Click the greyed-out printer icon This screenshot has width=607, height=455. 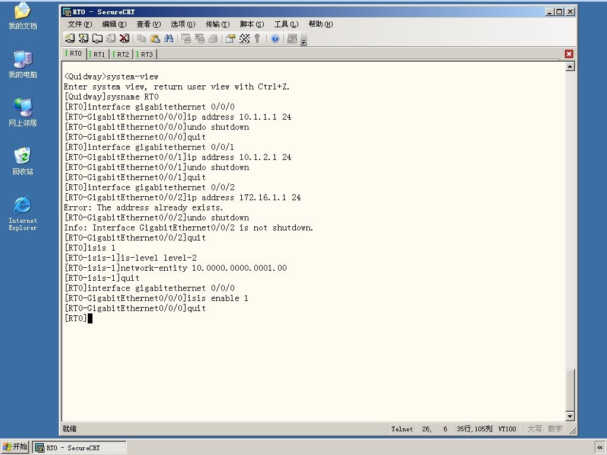[213, 39]
